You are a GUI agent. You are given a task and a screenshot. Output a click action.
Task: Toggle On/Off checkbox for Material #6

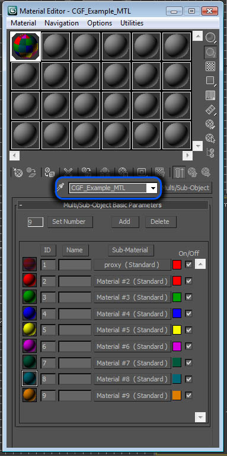pyautogui.click(x=189, y=346)
